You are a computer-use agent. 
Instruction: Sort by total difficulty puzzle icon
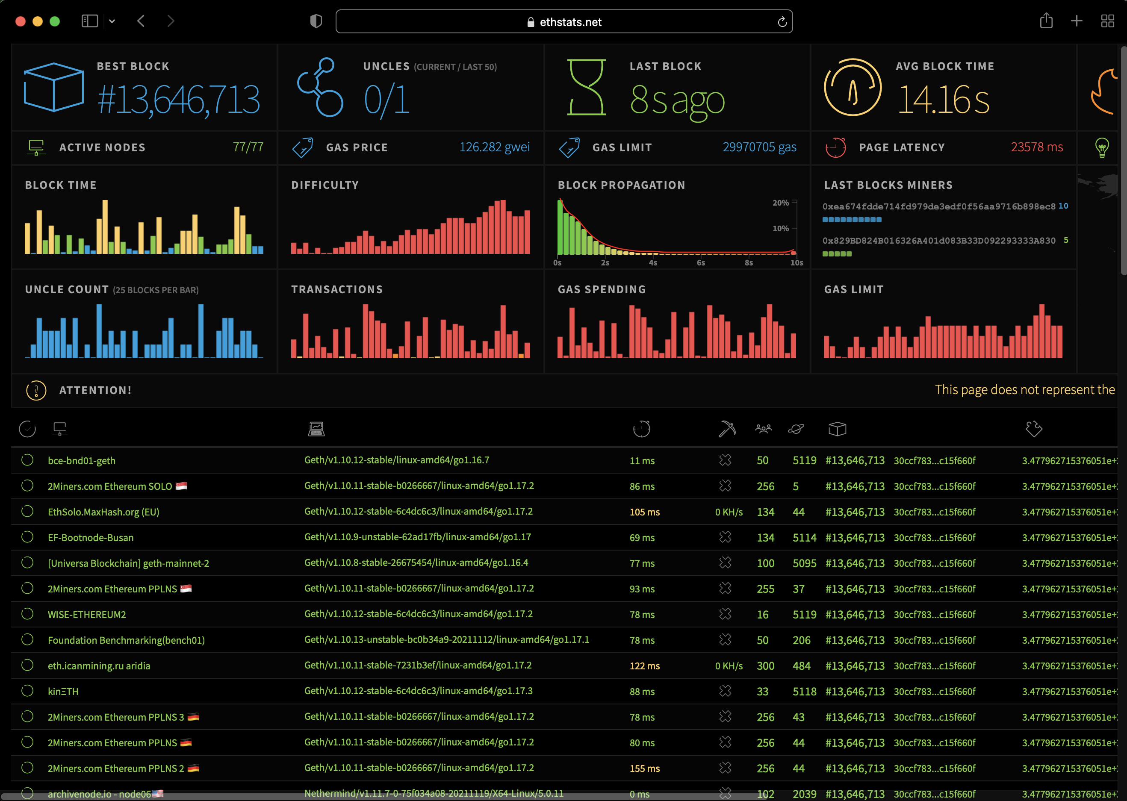click(1034, 429)
